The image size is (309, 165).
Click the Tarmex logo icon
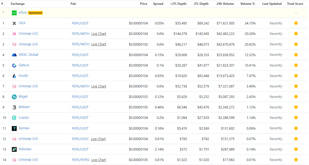(14, 129)
